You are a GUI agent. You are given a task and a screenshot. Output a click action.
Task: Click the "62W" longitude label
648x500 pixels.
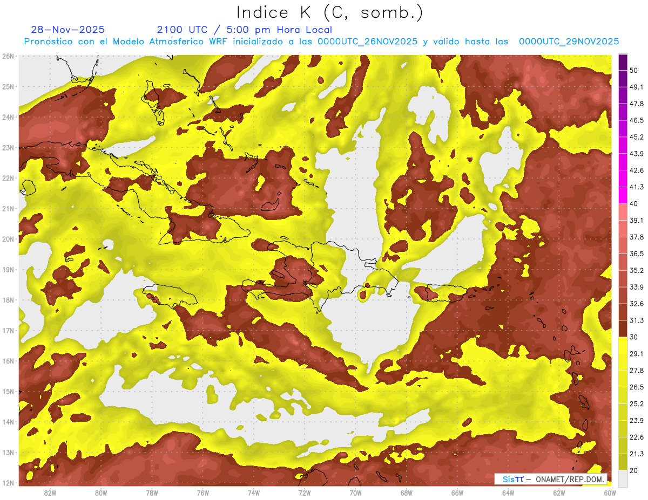559,493
